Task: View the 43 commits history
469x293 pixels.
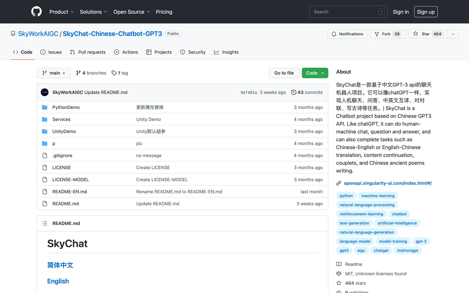Action: pos(307,92)
